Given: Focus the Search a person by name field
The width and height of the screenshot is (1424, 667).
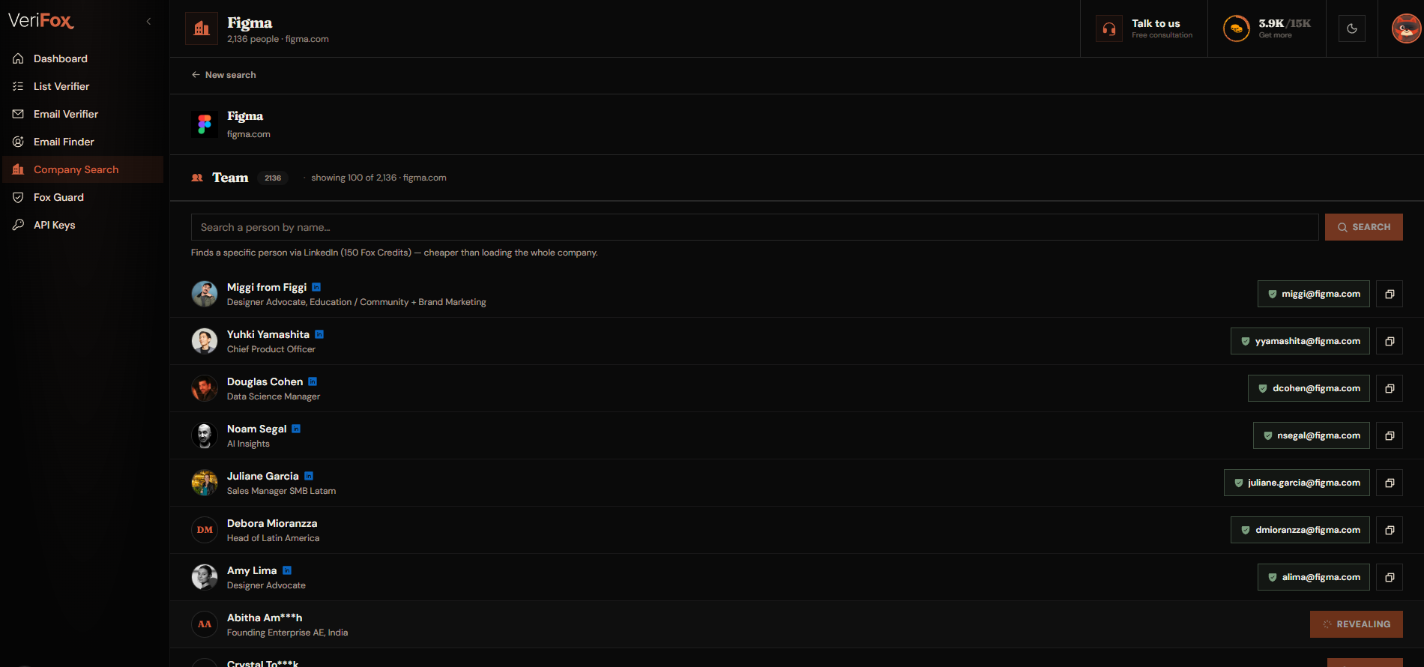Looking at the screenshot, I should [755, 227].
